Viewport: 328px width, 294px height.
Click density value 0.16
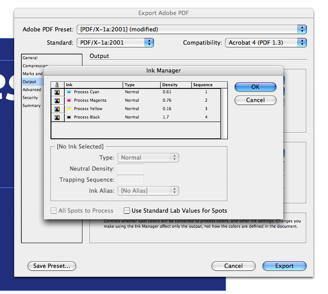[x=167, y=109]
